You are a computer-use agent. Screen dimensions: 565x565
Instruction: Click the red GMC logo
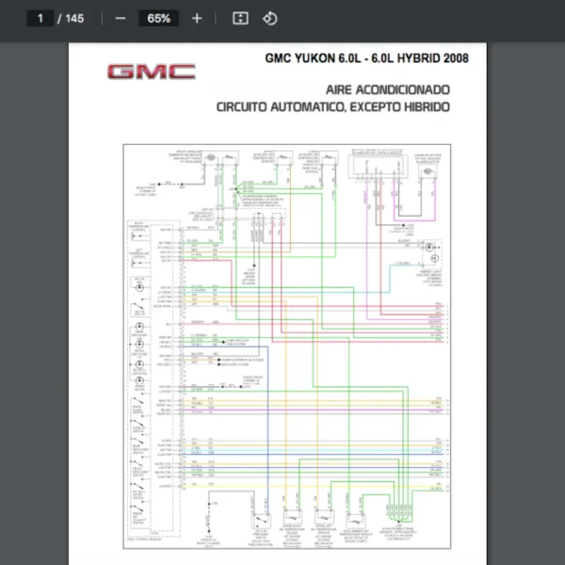tap(151, 72)
